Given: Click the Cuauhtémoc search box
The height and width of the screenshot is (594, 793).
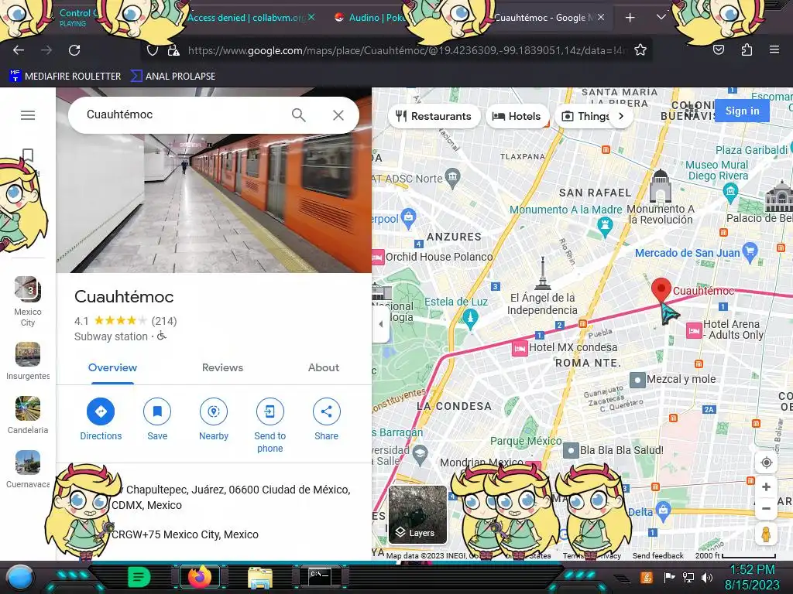Looking at the screenshot, I should pos(184,114).
